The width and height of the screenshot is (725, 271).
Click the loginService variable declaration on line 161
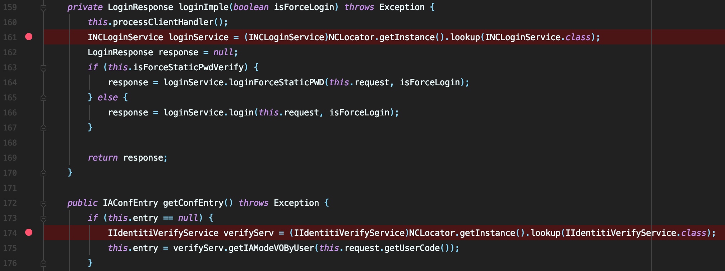[x=198, y=37]
